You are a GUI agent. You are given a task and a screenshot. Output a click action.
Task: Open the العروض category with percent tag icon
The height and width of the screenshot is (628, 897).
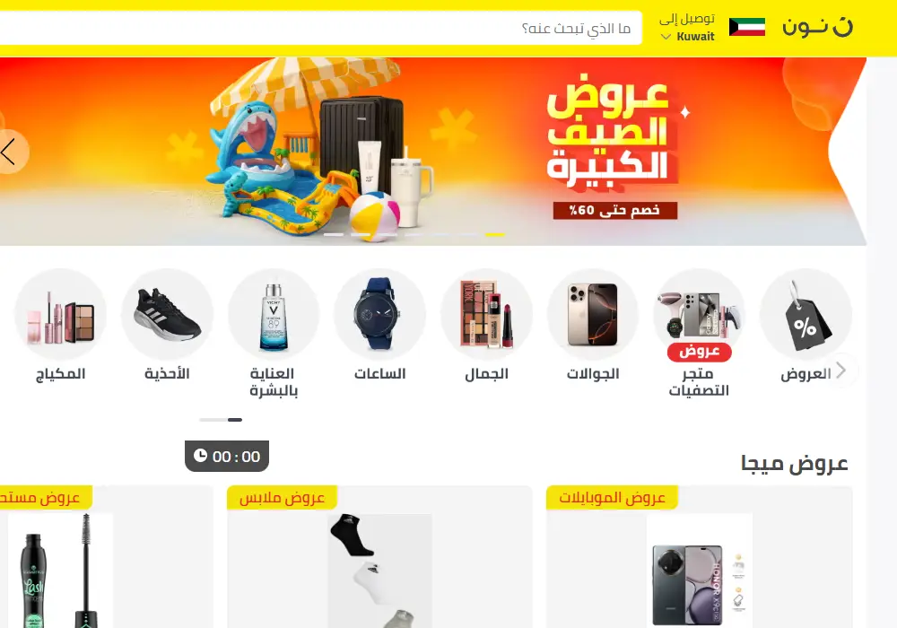pos(806,314)
